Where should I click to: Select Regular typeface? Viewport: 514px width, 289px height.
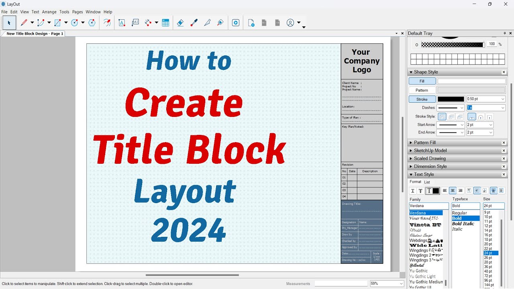(x=460, y=213)
